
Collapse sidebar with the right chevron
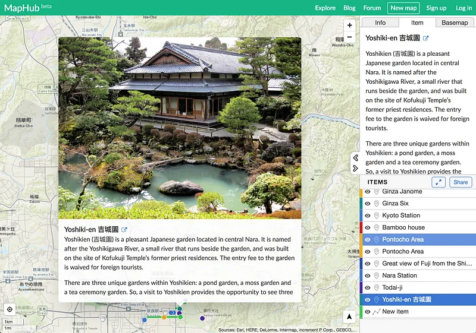(x=355, y=168)
